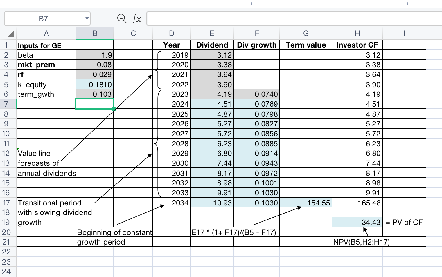Click the 'E17 * (1+ F17)/(B5 - F17)' text
The image size is (442, 277).
(x=234, y=232)
